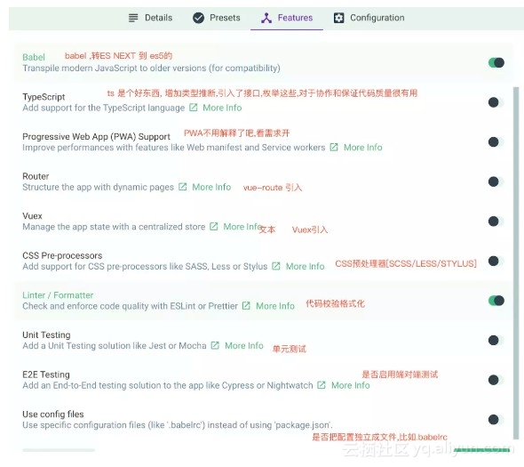
Task: Click external link icon for PWA Support
Action: pyautogui.click(x=334, y=147)
